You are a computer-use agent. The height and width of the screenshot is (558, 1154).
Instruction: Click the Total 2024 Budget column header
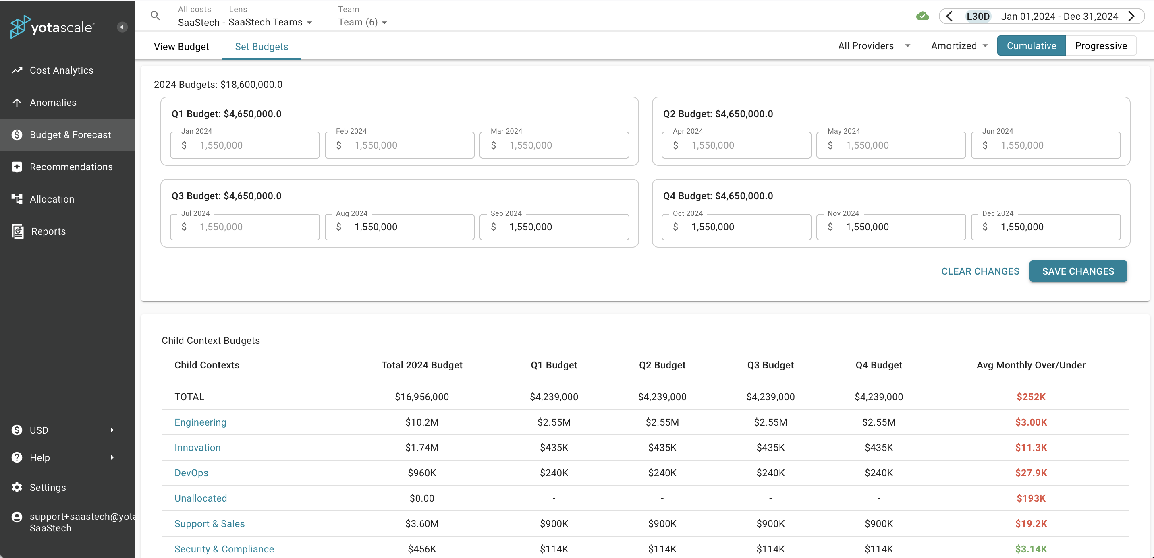(x=421, y=365)
